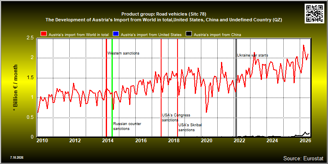Click the green Russian counter sanctions marker line
Screen dimensions: 328x164
(x=112, y=88)
